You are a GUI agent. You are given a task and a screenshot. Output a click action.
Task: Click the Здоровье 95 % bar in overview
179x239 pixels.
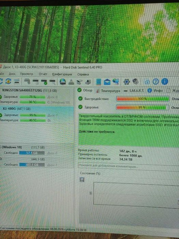pyautogui.click(x=142, y=108)
